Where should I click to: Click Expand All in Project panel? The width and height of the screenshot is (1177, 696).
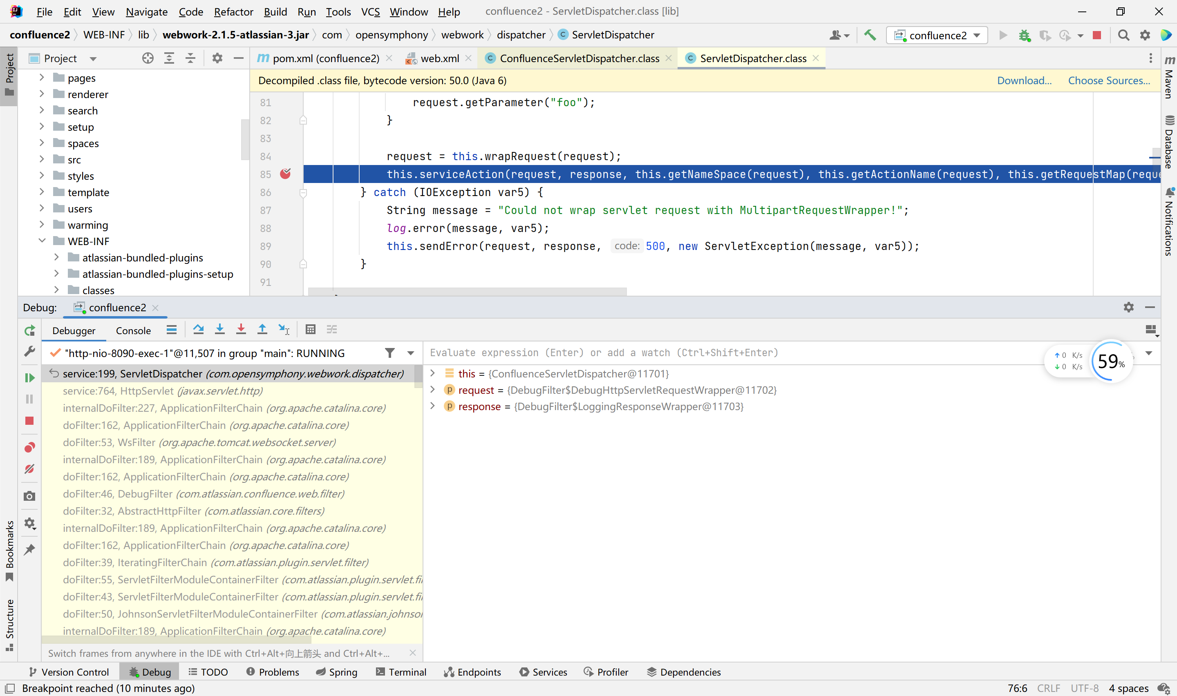click(x=169, y=58)
